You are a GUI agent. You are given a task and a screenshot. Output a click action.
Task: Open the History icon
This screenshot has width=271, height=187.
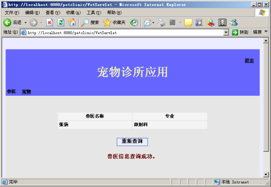[134, 22]
